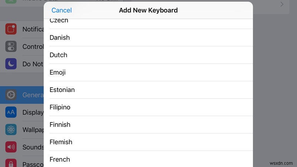Open Sounds speaker icon

pyautogui.click(x=11, y=147)
